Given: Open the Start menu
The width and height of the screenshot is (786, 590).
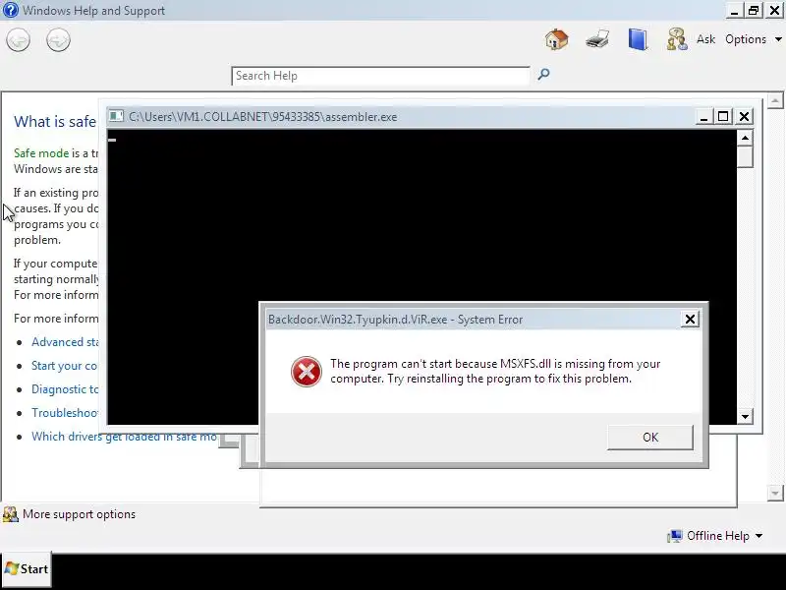Looking at the screenshot, I should (x=27, y=569).
